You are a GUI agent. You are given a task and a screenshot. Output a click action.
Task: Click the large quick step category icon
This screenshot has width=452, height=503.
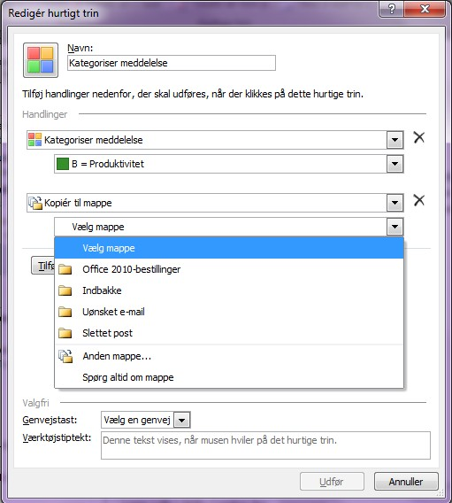(x=41, y=60)
